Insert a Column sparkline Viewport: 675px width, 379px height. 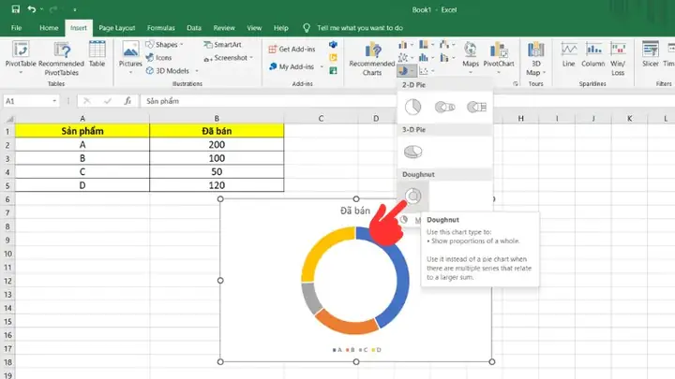coord(592,54)
